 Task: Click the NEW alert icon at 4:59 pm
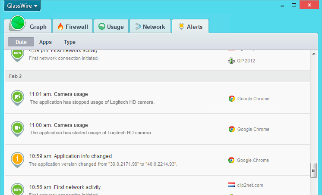point(17,55)
